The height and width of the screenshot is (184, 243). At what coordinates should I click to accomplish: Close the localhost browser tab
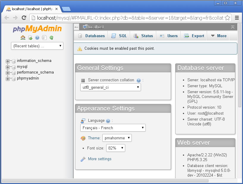pos(57,9)
